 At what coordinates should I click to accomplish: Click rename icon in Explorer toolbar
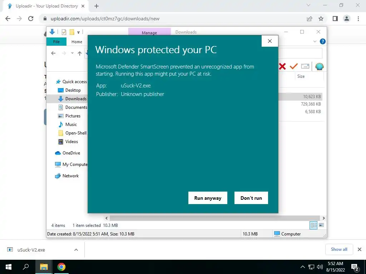(305, 66)
